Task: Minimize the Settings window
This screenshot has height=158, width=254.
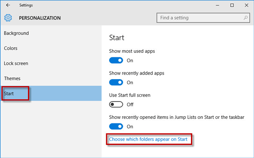Action: pyautogui.click(x=218, y=5)
